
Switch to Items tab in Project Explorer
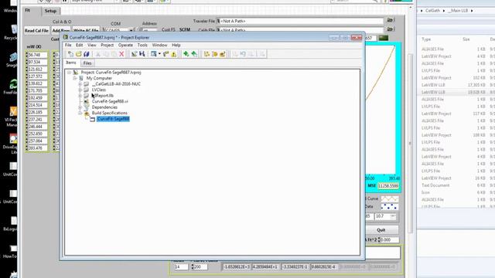point(71,63)
